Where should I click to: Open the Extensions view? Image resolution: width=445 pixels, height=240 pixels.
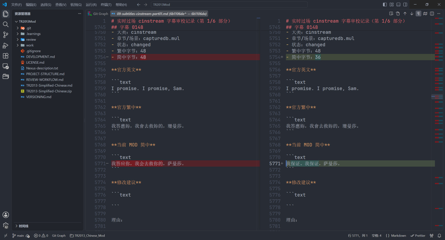[x=6, y=56]
